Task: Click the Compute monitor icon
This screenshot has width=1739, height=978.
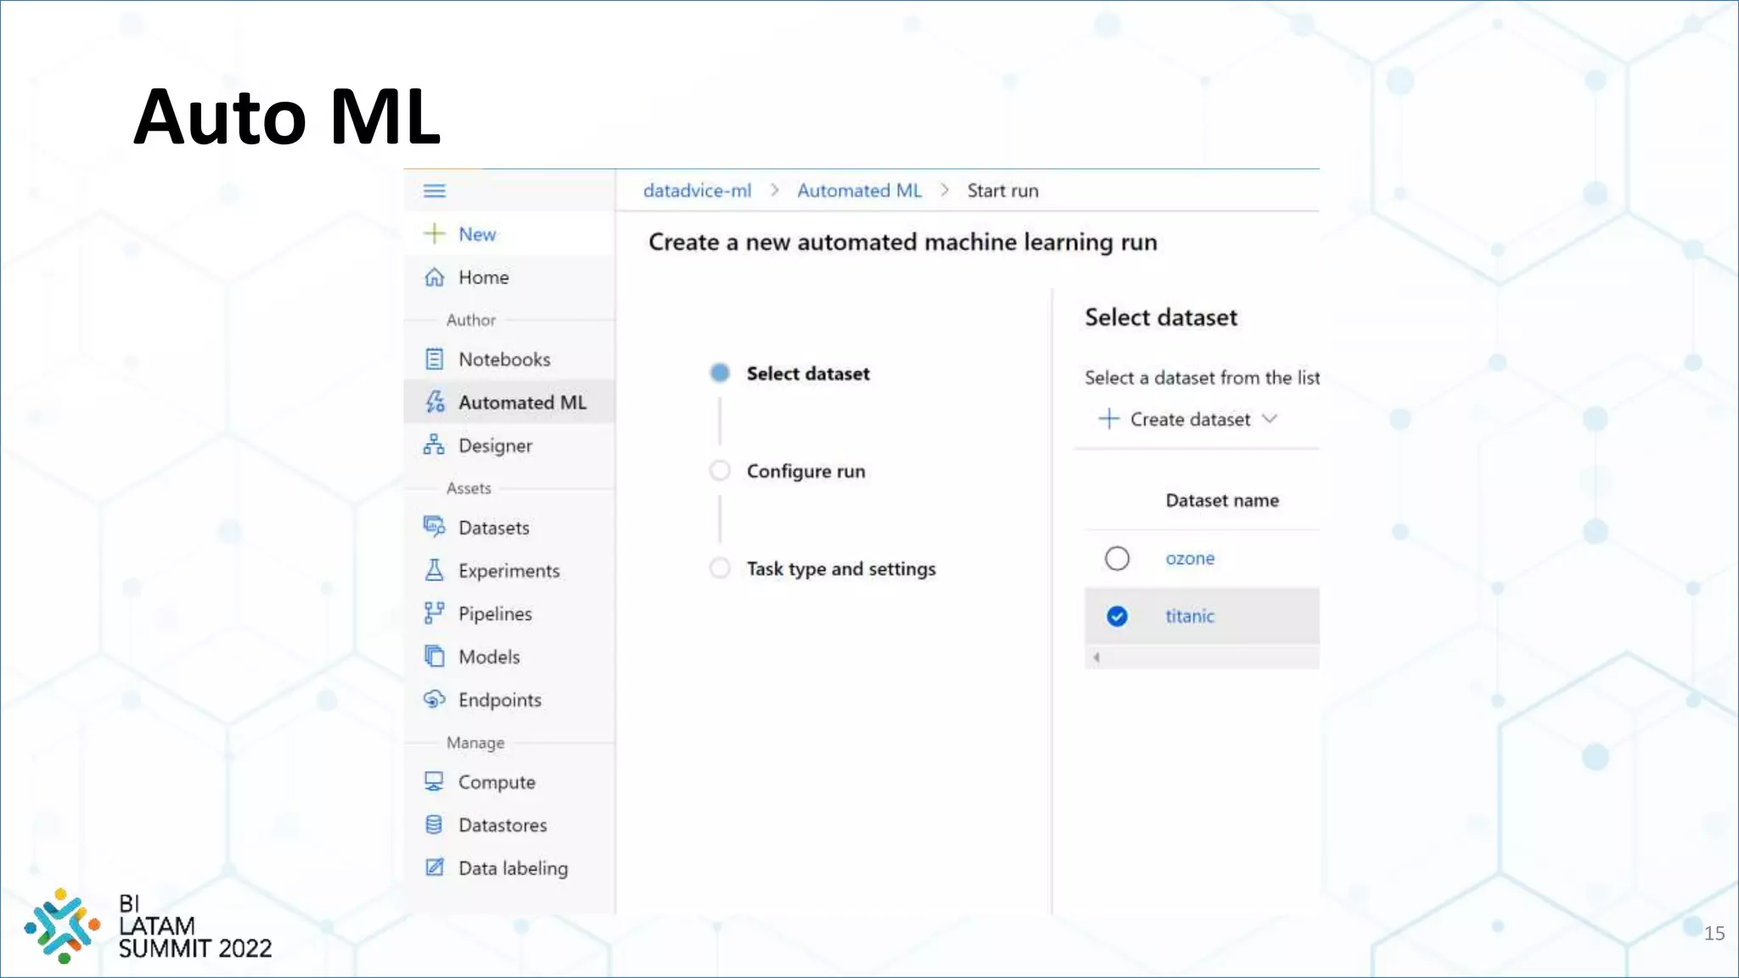Action: tap(434, 782)
